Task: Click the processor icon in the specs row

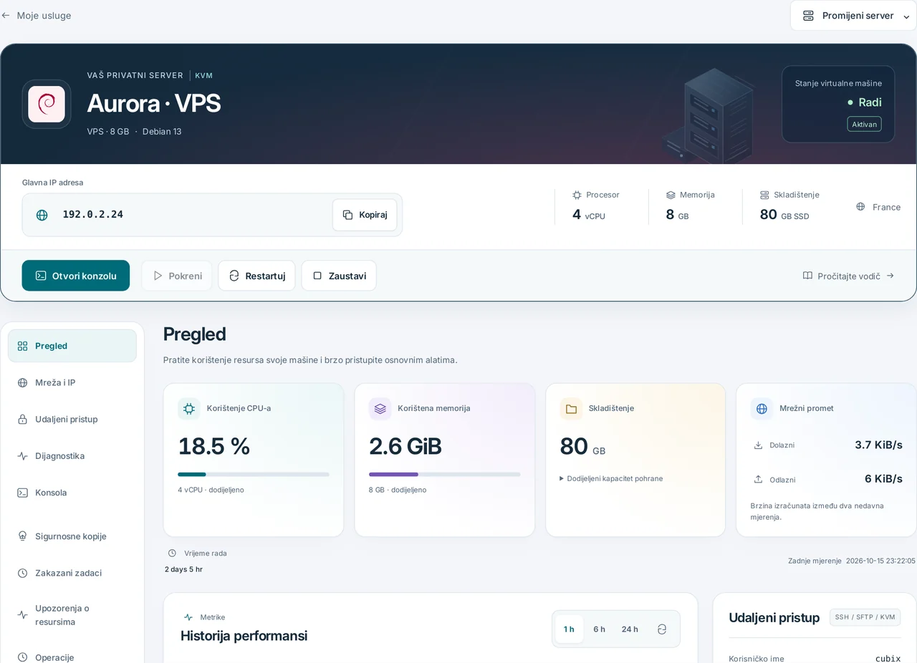Action: [x=577, y=195]
